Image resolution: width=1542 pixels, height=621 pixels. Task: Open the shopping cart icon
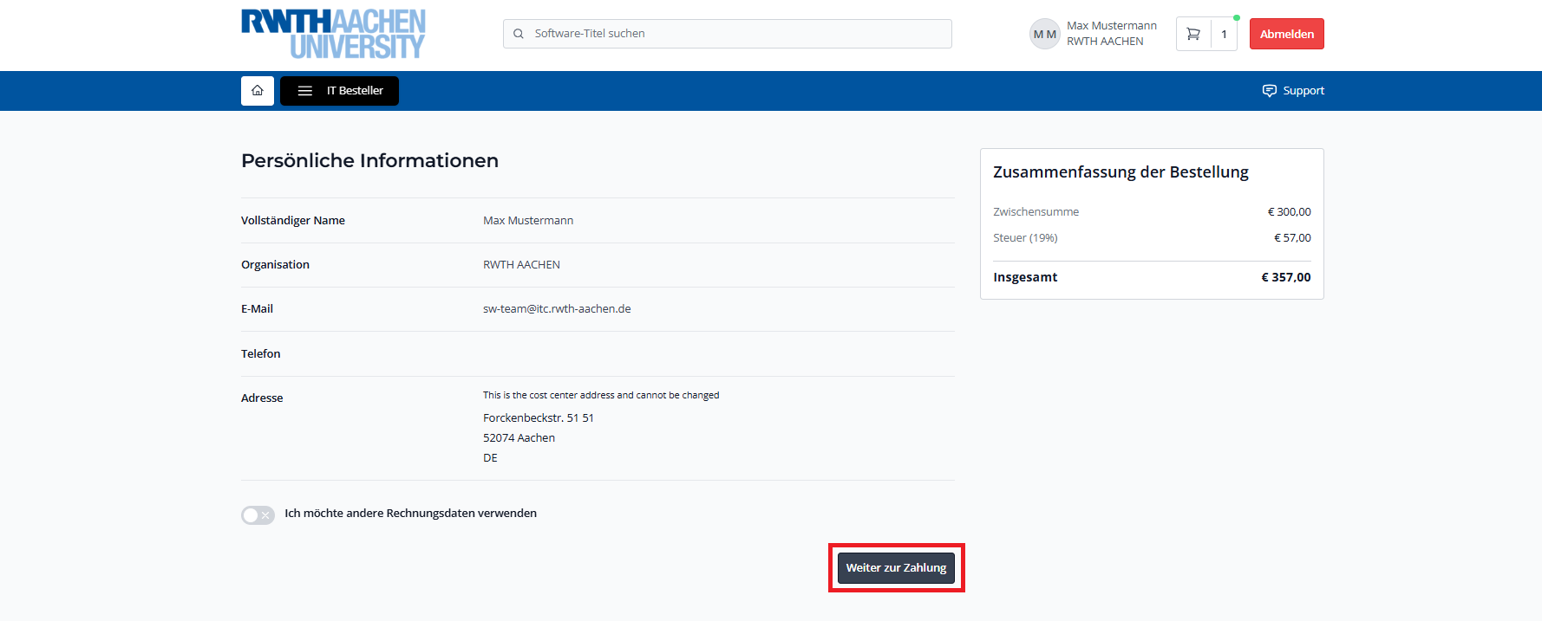click(1193, 35)
